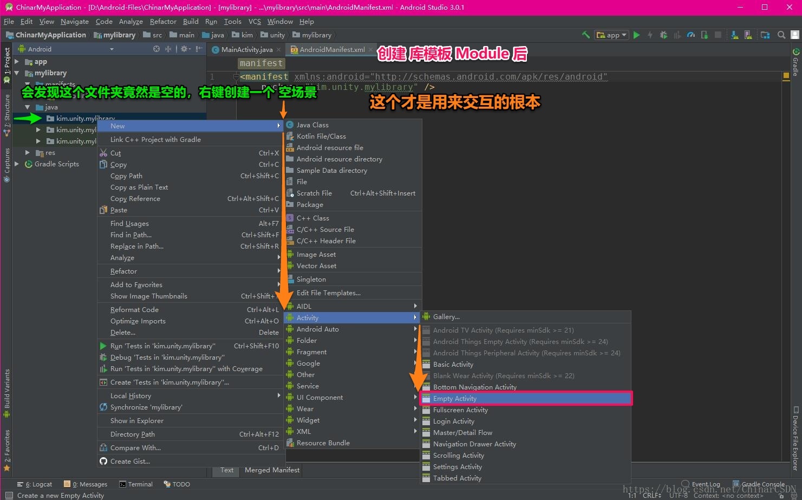Screen dimensions: 802x500
Task: Open the VCS menu
Action: coord(255,22)
